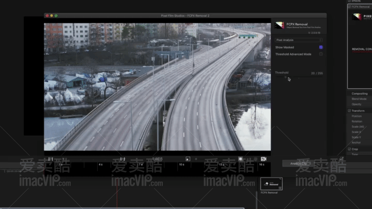Screen dimensions: 372x209
Task: Click the green zoom button of plugin window
Action: [56, 16]
